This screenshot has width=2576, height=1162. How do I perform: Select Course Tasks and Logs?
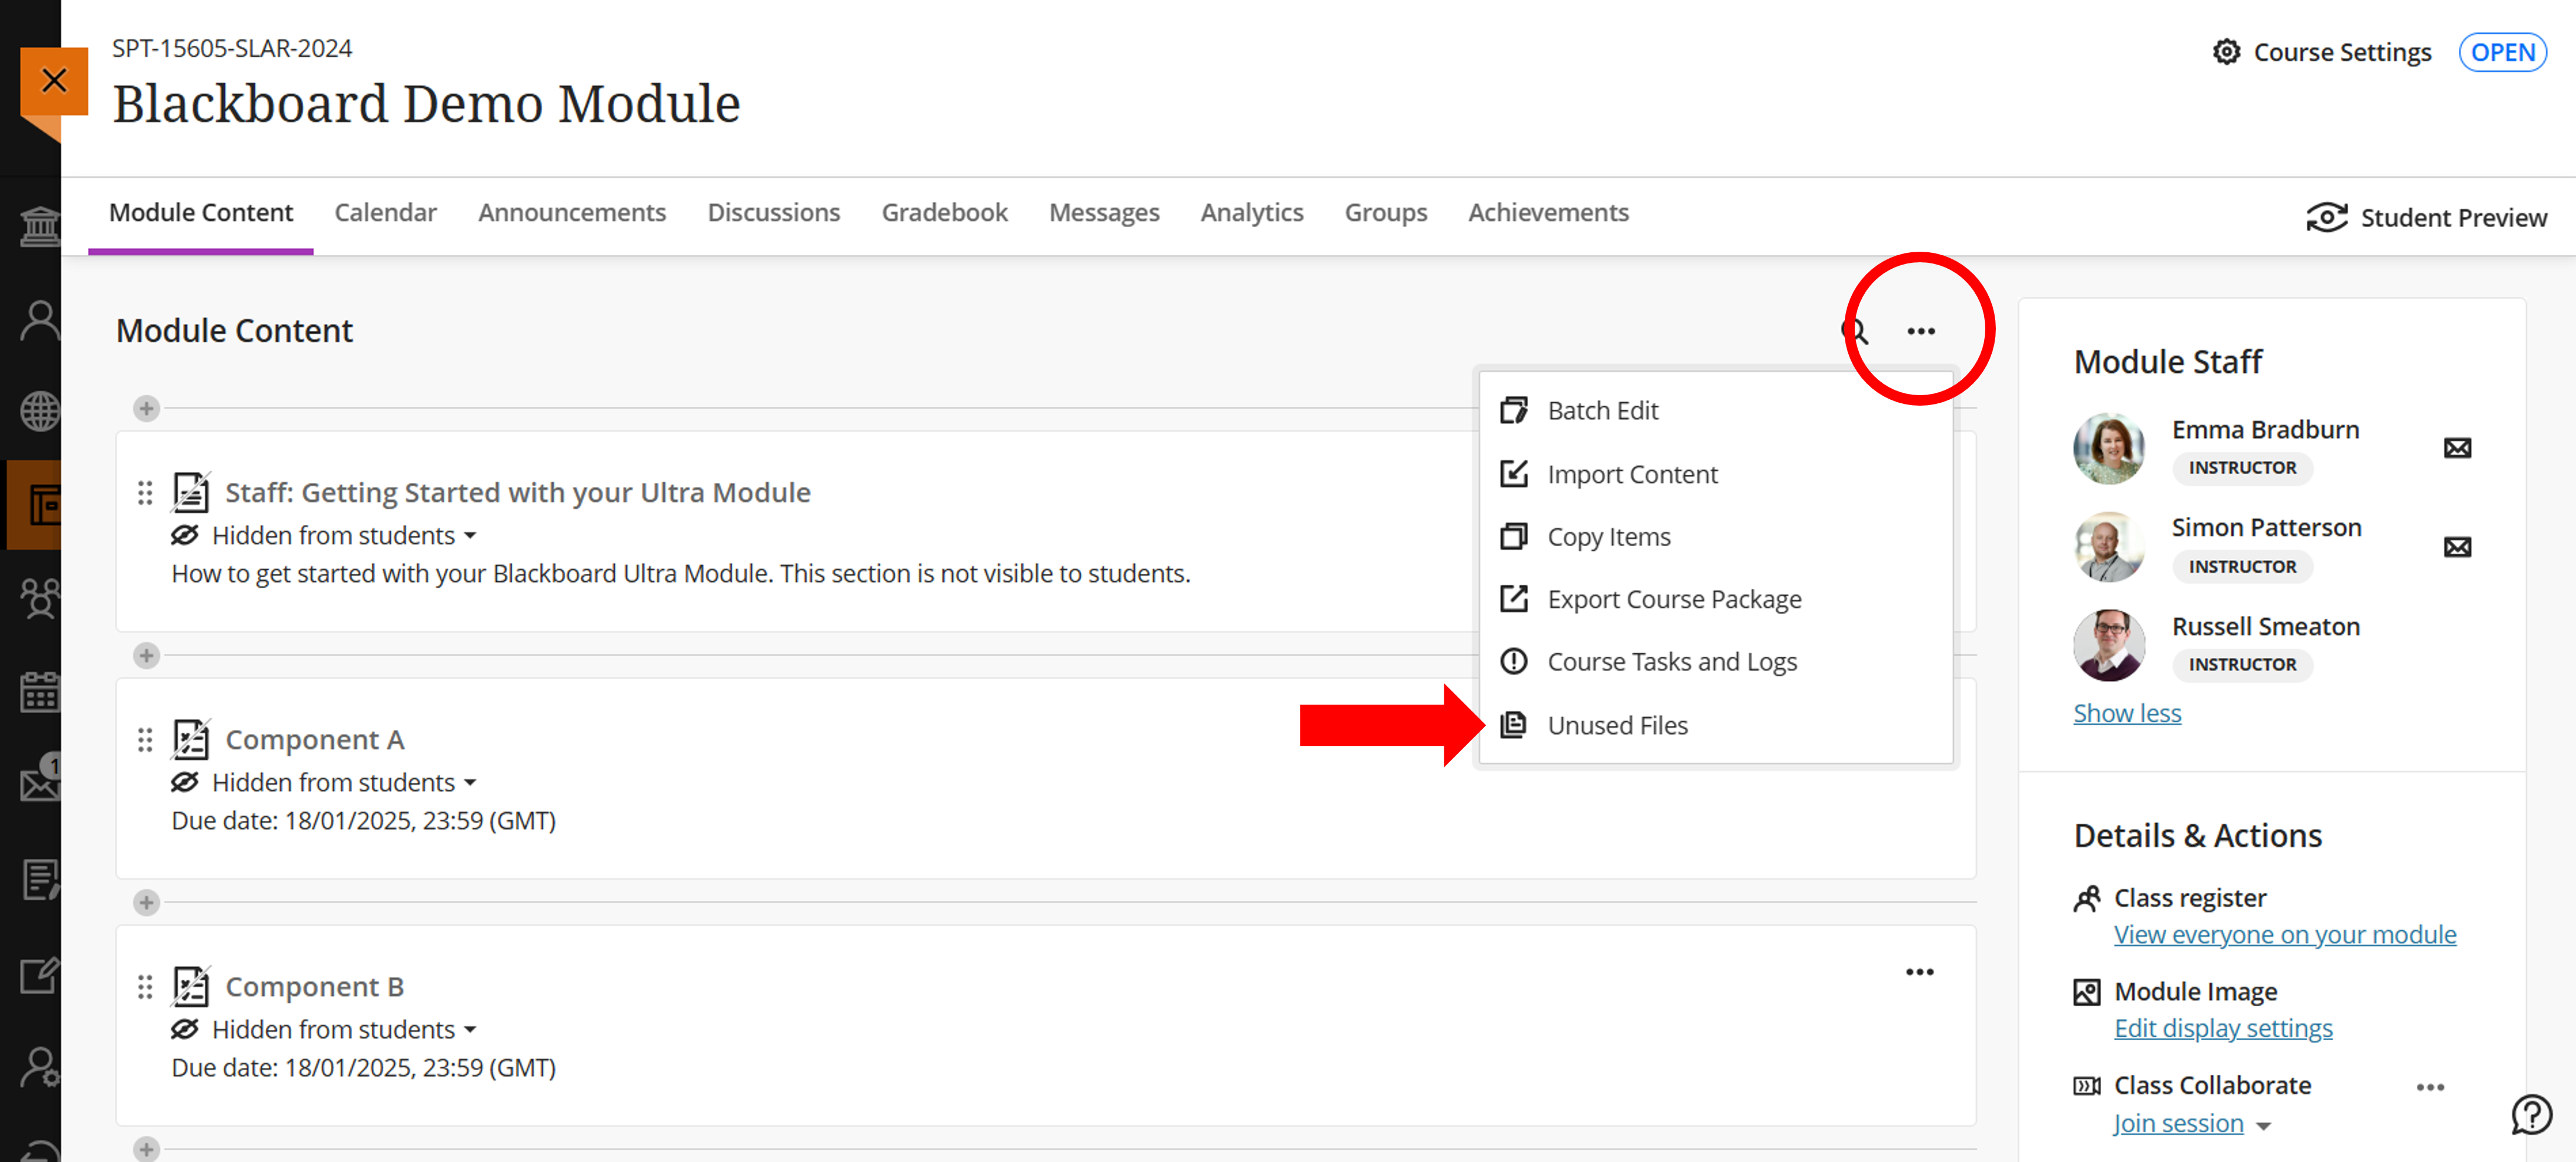[x=1715, y=662]
